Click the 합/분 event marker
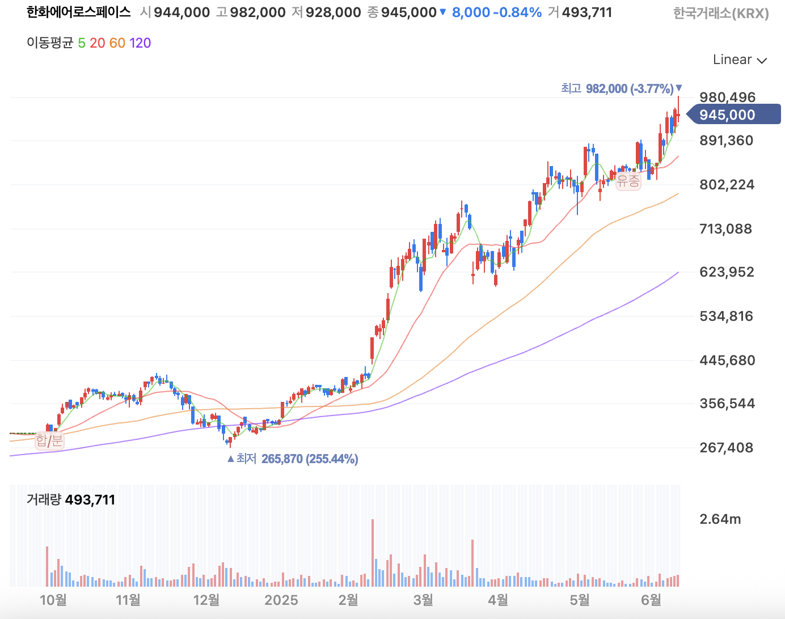Screen dimensions: 785x619 pyautogui.click(x=49, y=440)
